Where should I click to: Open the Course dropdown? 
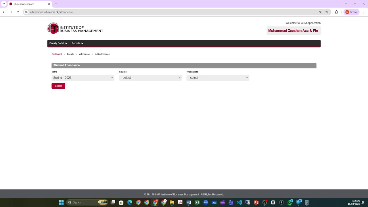point(150,78)
